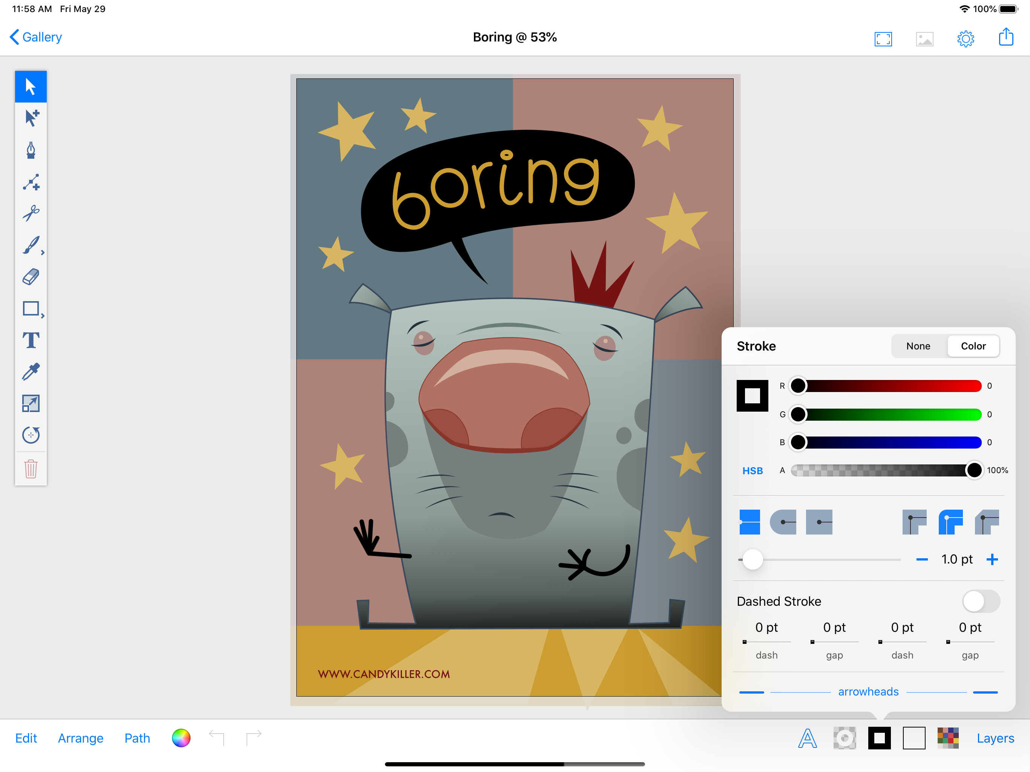
Task: Choose the bevel line join style
Action: coord(987,522)
